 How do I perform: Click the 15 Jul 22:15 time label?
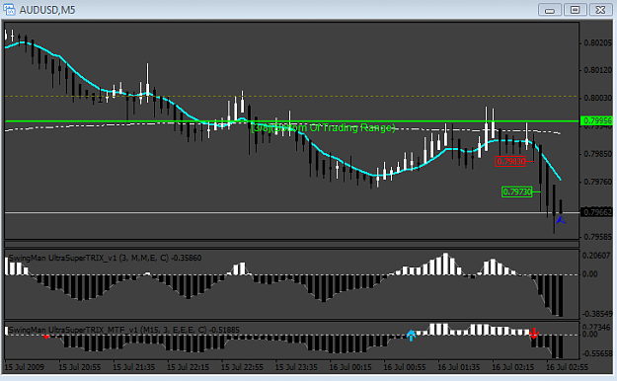[189, 367]
